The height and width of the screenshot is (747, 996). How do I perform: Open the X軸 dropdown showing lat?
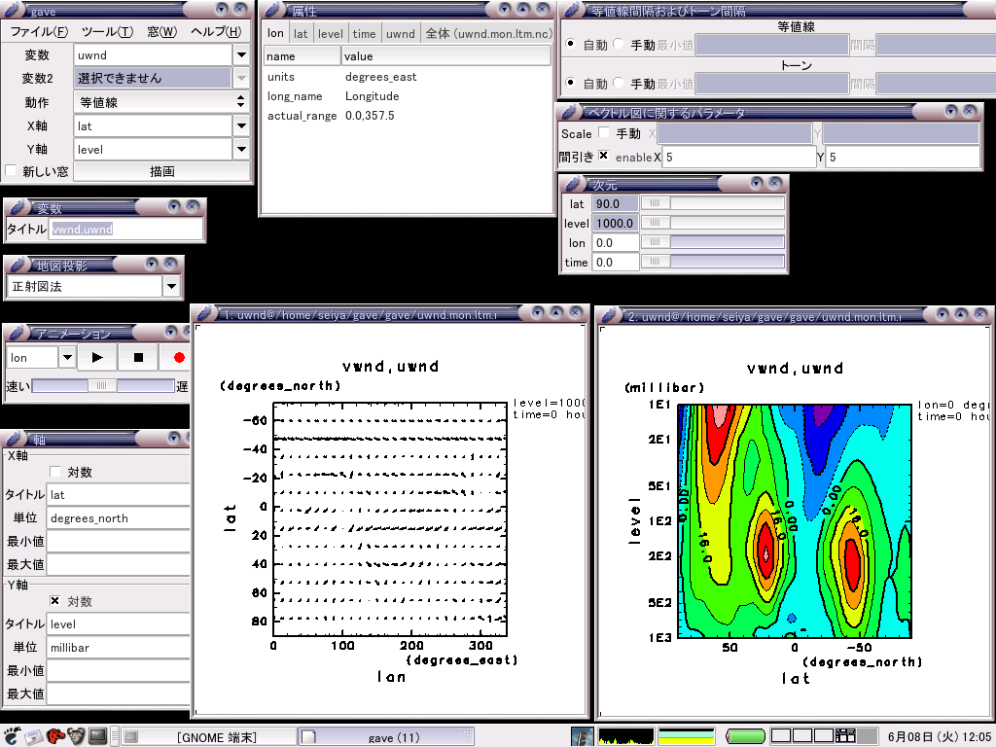[x=241, y=125]
